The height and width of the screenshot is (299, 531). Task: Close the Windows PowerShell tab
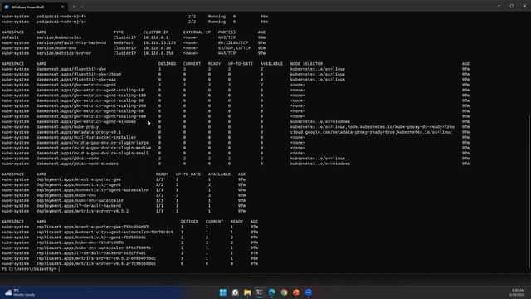[62, 7]
